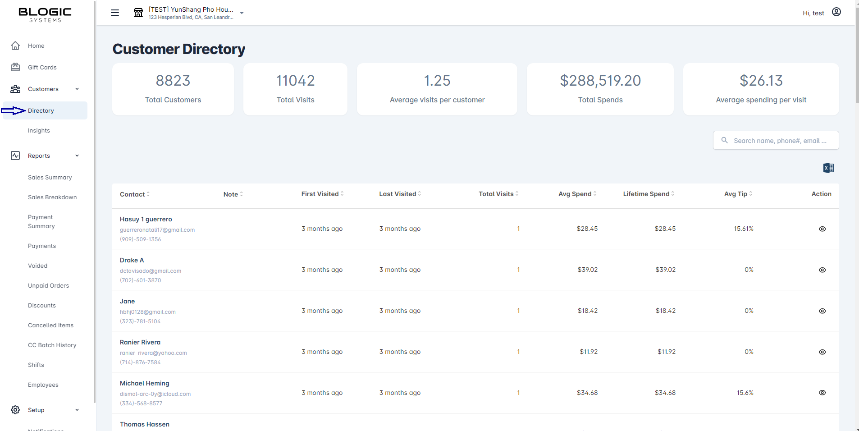Image resolution: width=859 pixels, height=431 pixels.
Task: Click the hamburger menu icon
Action: 115,13
